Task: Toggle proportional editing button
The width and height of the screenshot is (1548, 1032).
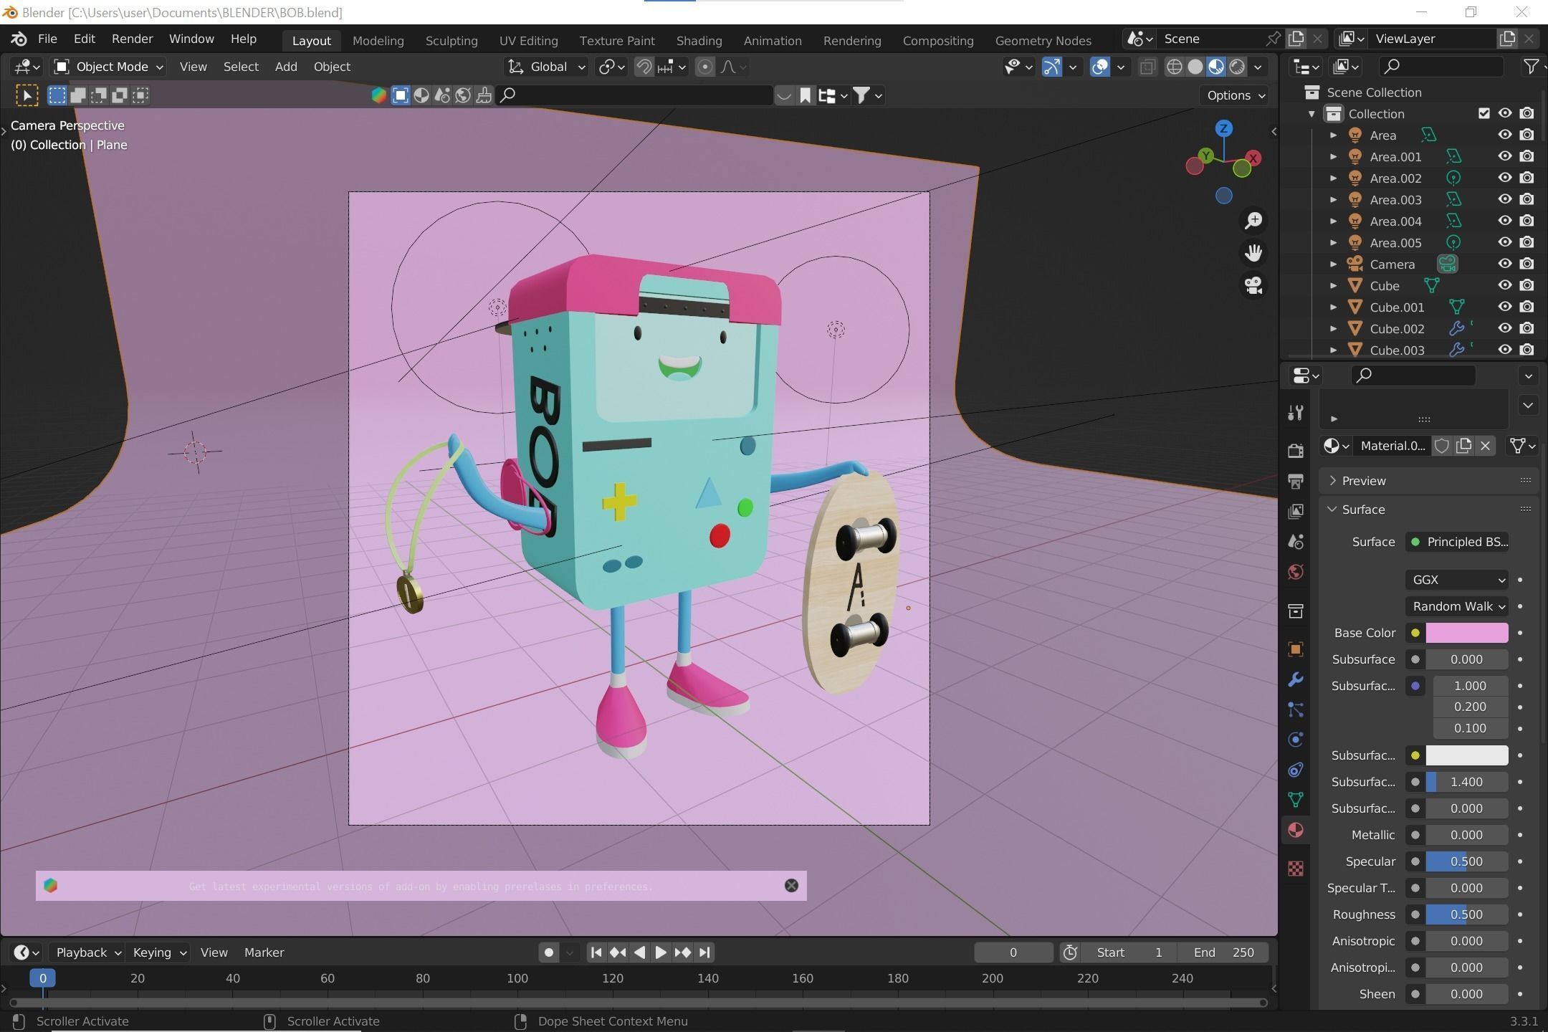Action: coord(704,67)
